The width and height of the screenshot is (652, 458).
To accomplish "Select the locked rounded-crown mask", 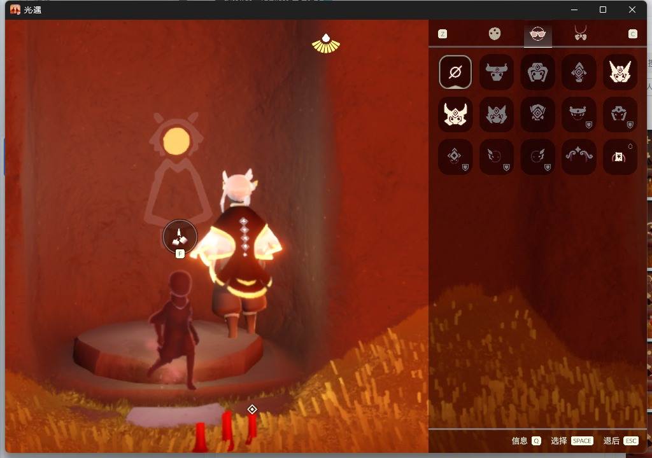I will pyautogui.click(x=620, y=114).
